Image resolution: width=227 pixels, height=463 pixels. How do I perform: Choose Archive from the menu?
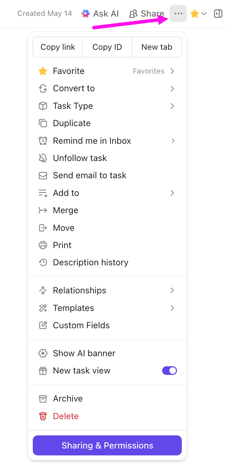coord(68,398)
